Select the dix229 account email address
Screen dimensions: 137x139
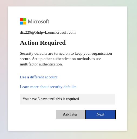(48, 32)
